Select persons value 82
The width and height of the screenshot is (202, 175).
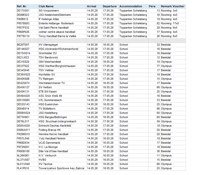154,23
